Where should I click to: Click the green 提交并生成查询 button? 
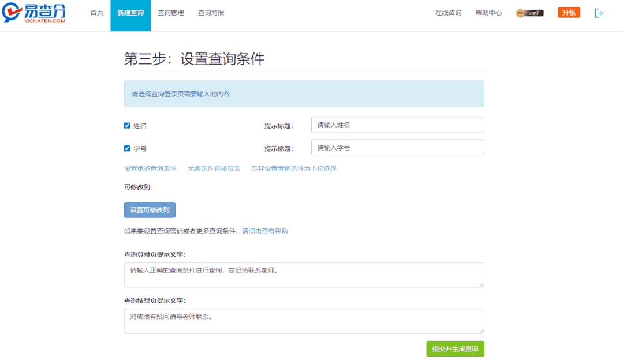click(456, 348)
